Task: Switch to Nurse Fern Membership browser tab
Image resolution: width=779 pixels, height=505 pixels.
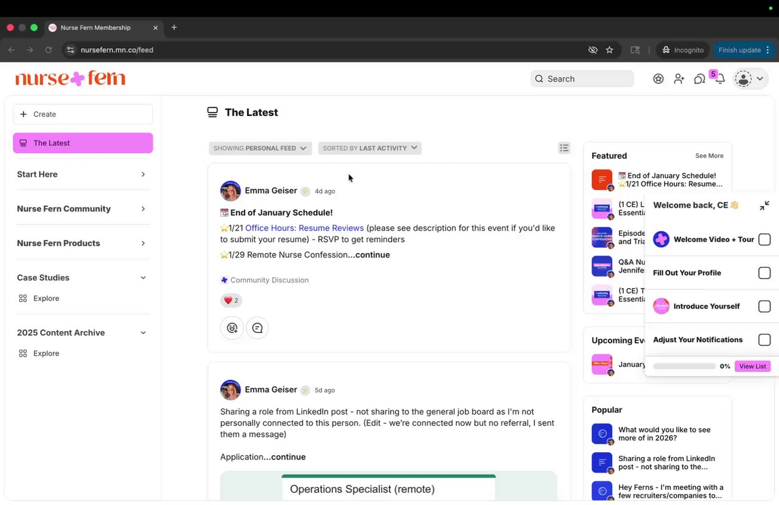Action: 103,27
